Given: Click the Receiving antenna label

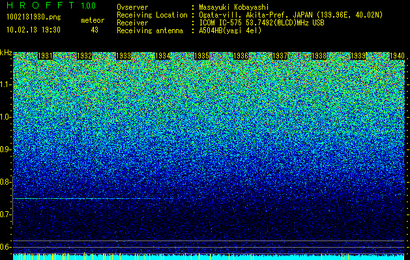Looking at the screenshot, I should tap(150, 31).
